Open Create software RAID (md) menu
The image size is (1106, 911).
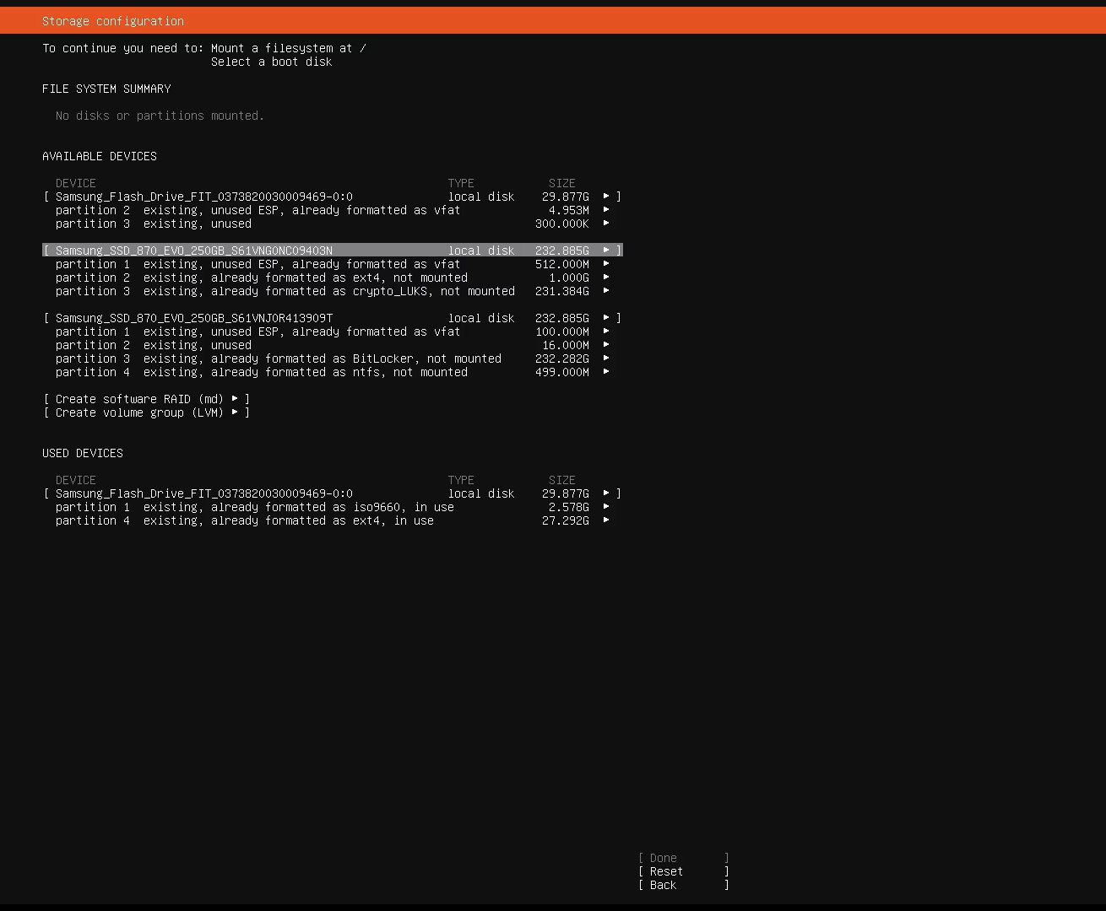[147, 399]
